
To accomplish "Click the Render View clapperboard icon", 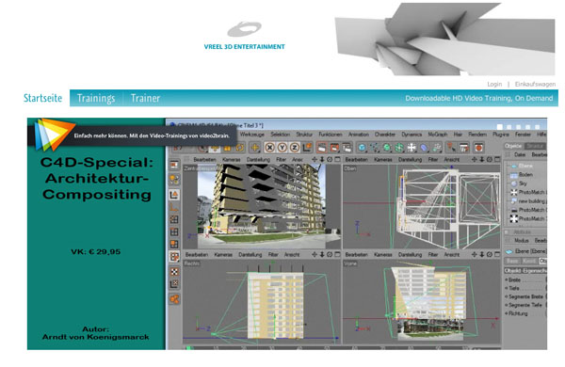I will pyautogui.click(x=322, y=148).
